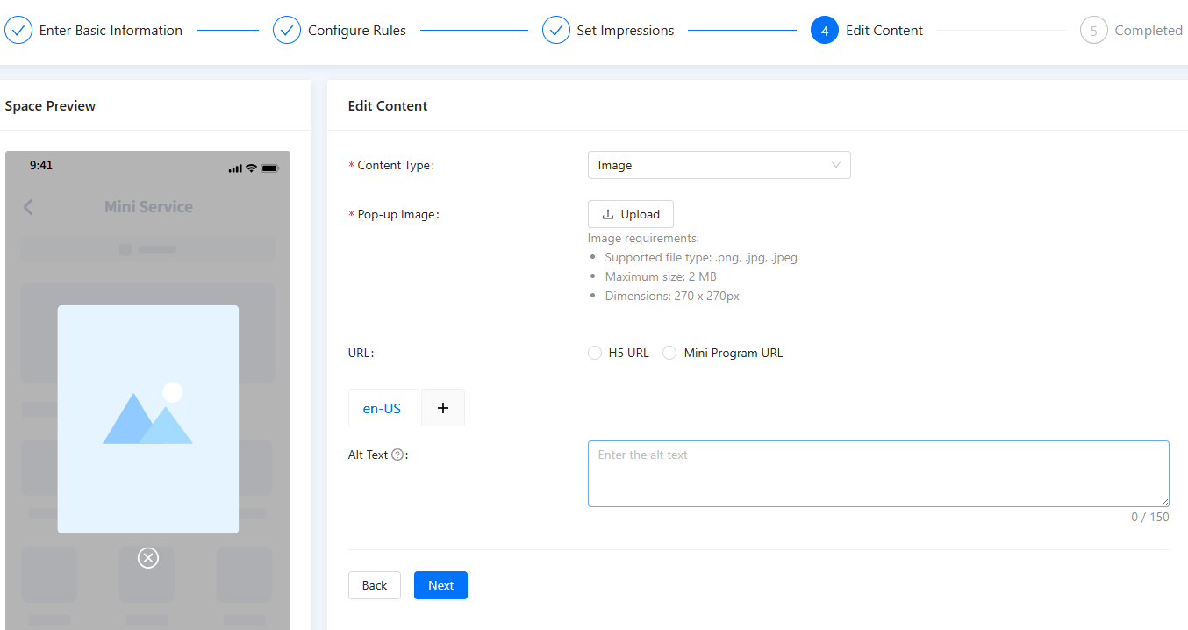Click the Wi-Fi icon in the phone preview

[x=251, y=168]
